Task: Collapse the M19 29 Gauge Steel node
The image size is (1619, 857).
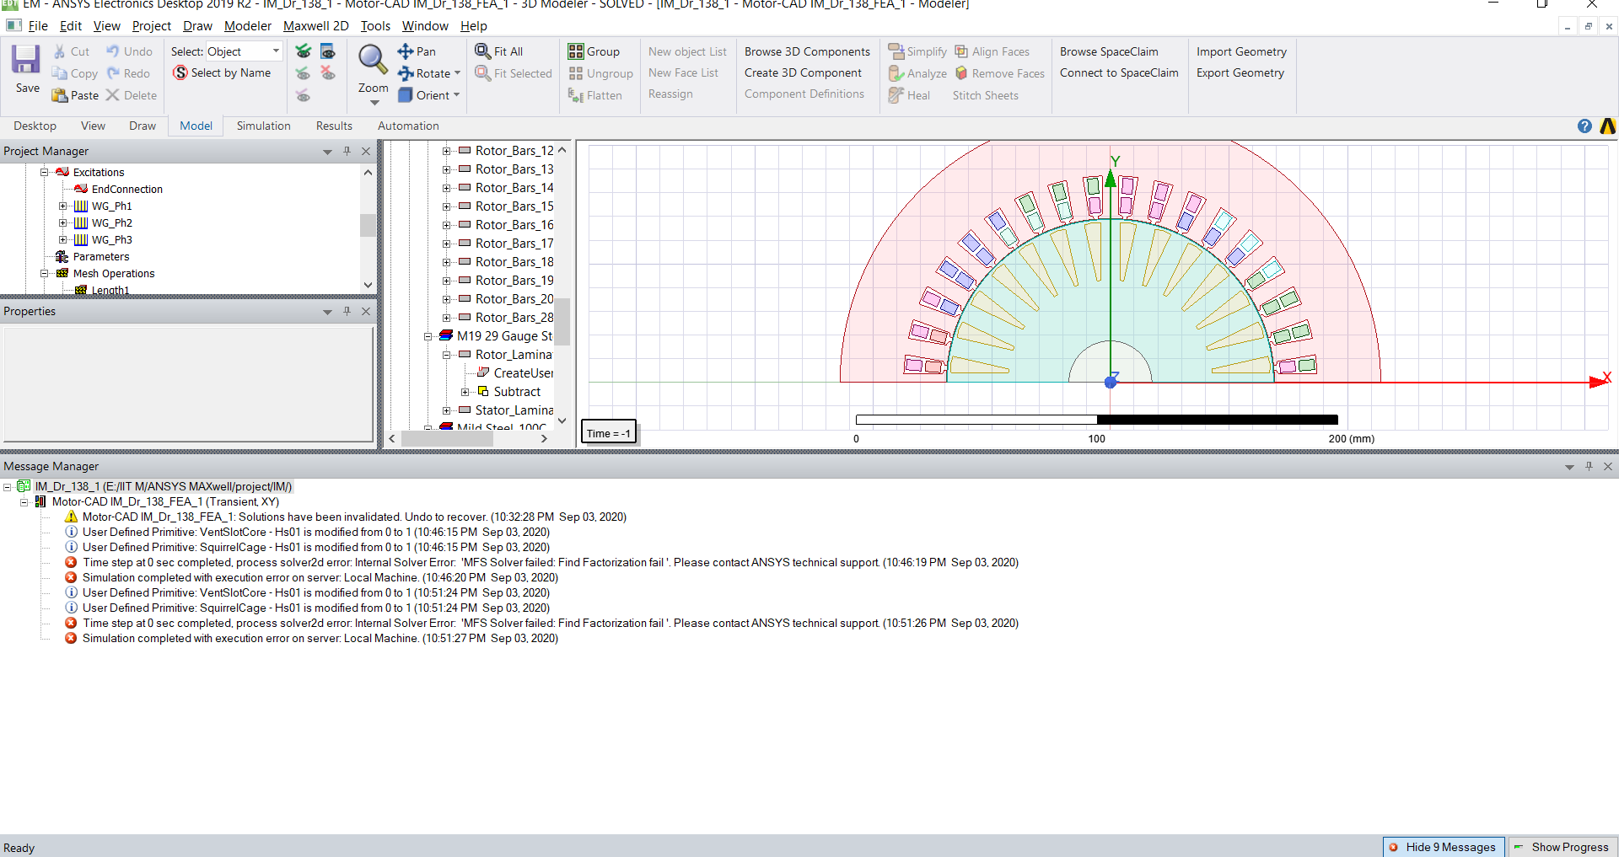Action: [x=428, y=336]
